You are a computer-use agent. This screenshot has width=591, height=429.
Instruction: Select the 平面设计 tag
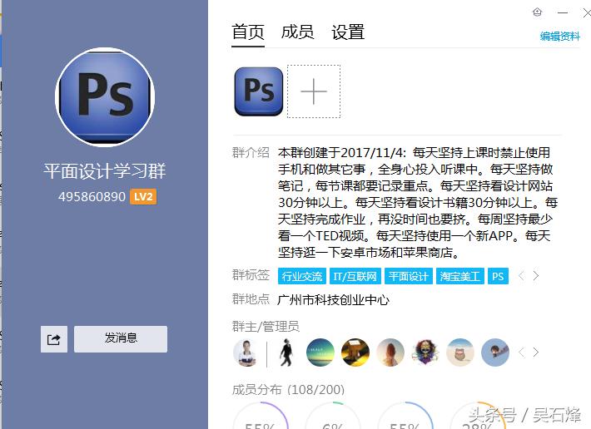(x=409, y=276)
